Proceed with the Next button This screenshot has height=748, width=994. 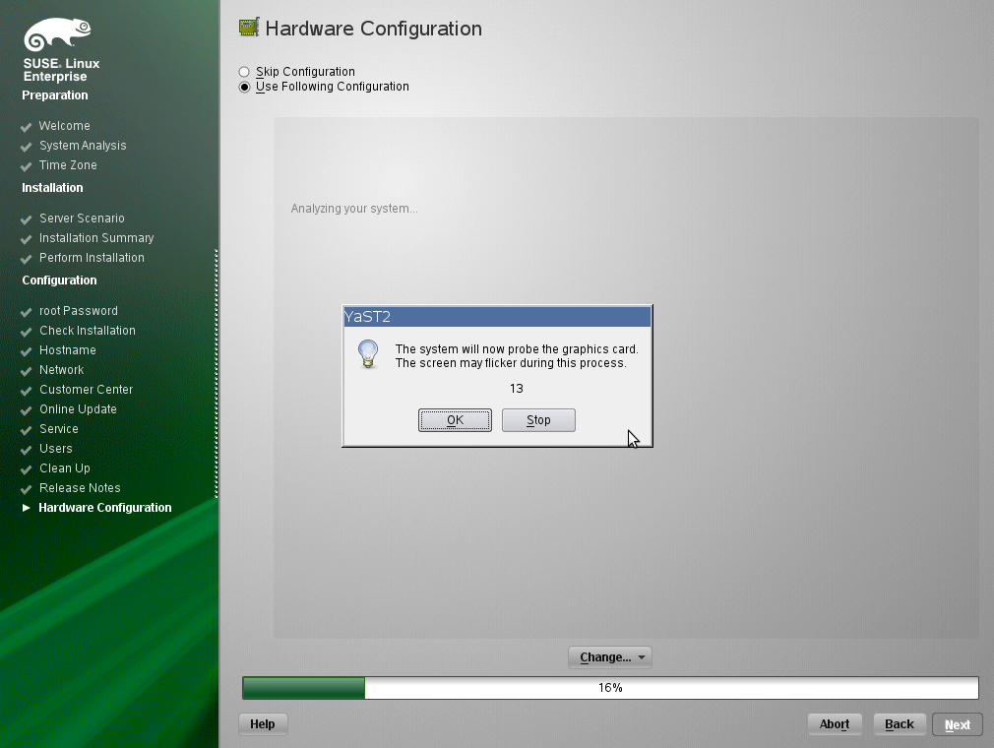pos(958,724)
